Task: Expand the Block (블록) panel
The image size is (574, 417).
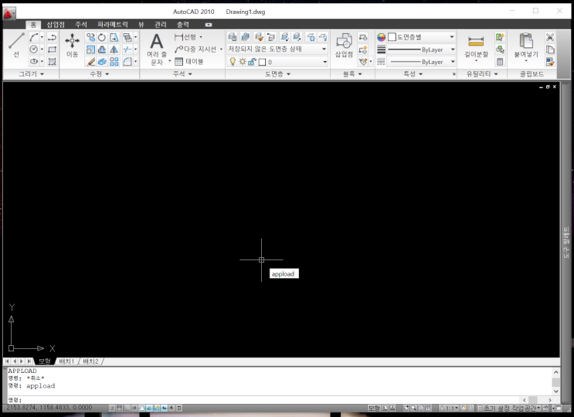Action: click(x=352, y=74)
